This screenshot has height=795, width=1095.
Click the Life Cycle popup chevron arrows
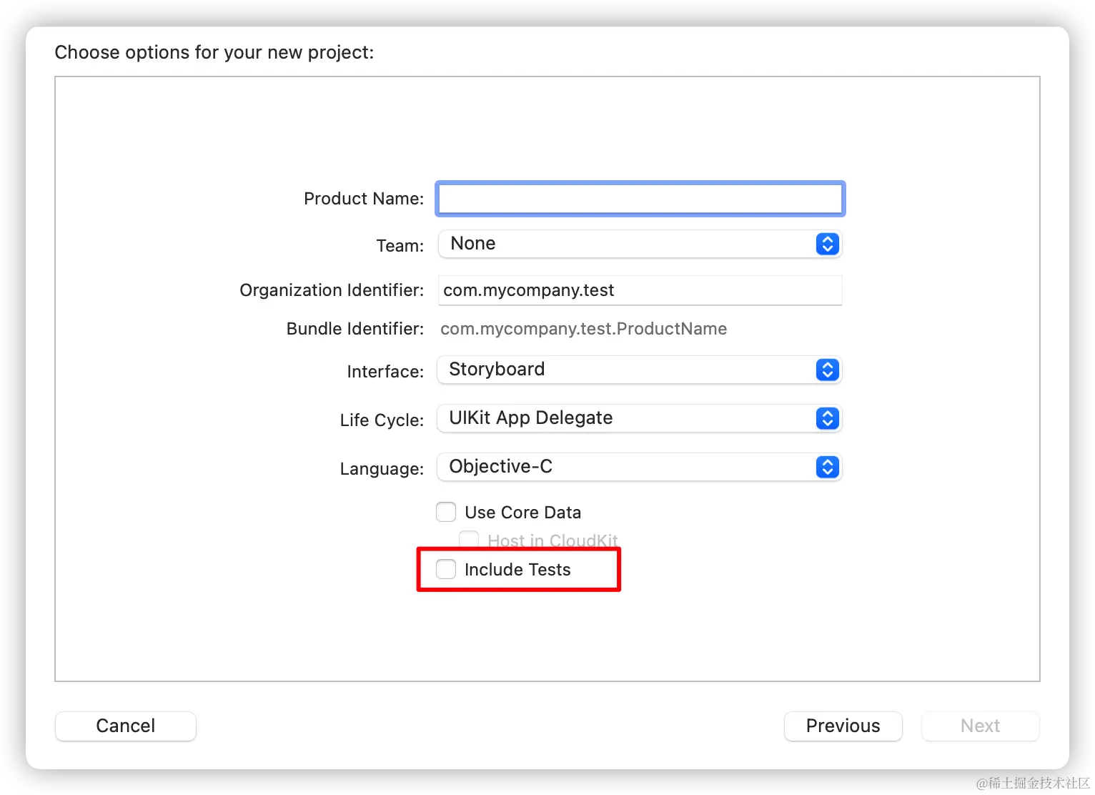pyautogui.click(x=827, y=418)
